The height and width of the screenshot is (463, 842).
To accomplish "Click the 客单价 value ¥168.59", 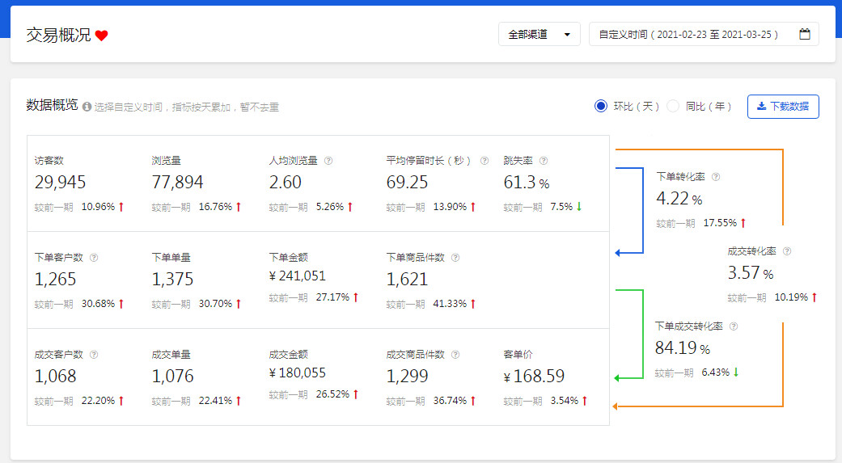I will click(x=535, y=377).
